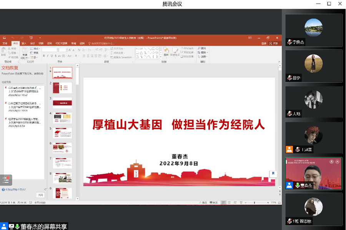
Task: Expand the Layout dropdown in slides group
Action: tap(37, 49)
